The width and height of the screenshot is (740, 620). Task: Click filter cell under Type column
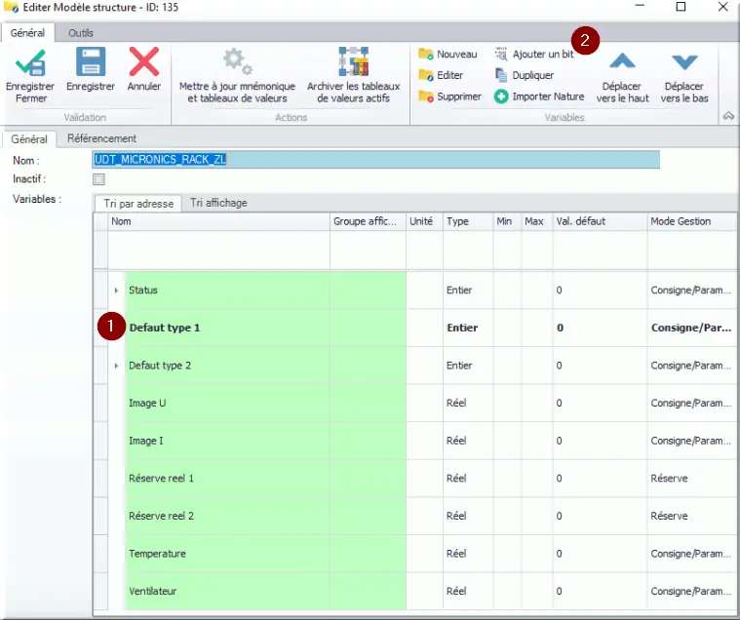(468, 251)
